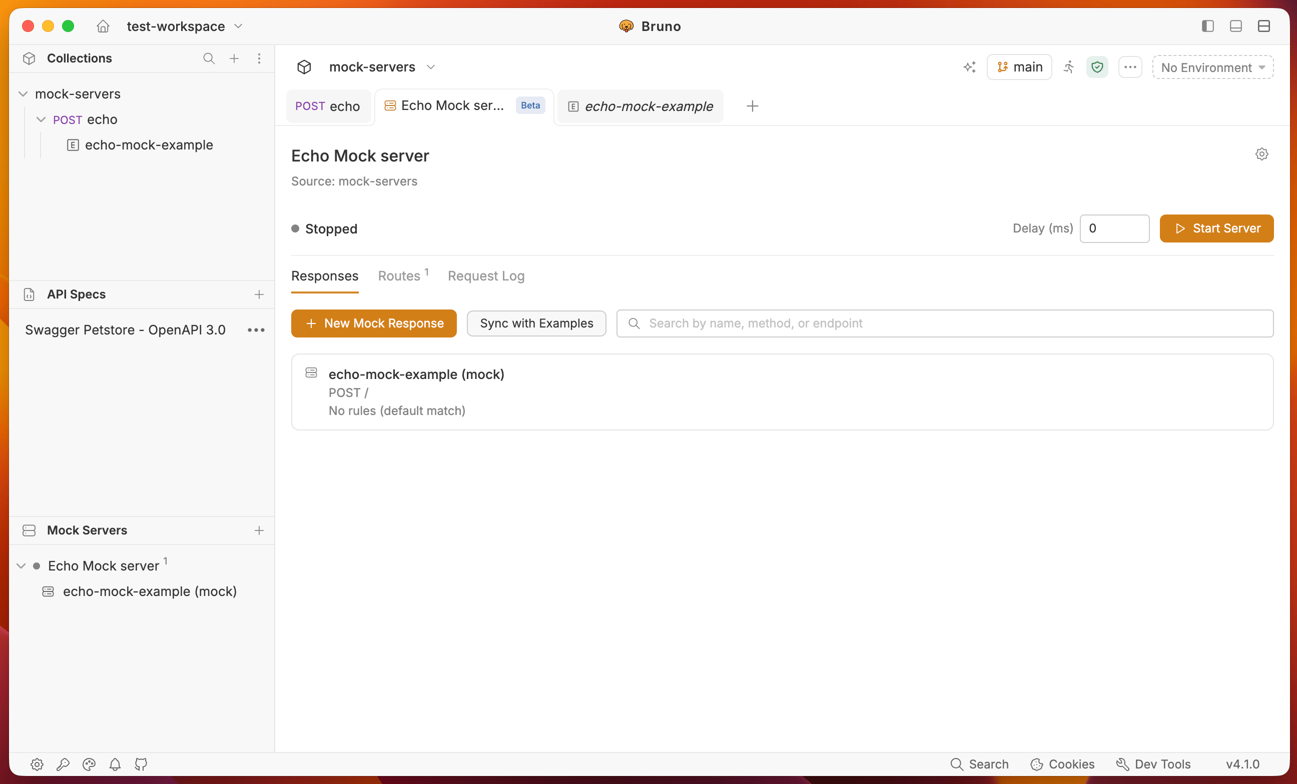Add a new collection with the plus icon
The image size is (1297, 784).
[234, 58]
